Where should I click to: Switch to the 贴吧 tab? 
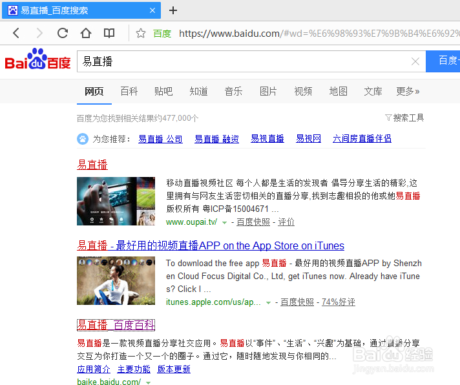(163, 92)
